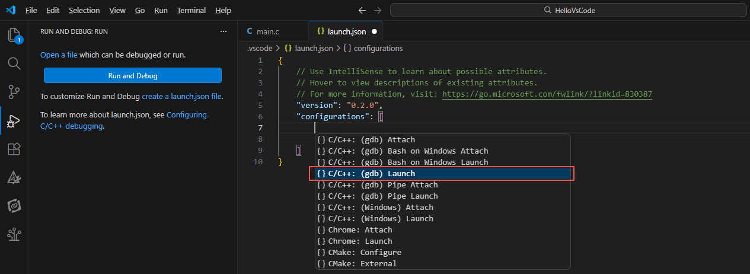This screenshot has width=750, height=274.
Task: Go forward with the right arrow
Action: pyautogui.click(x=379, y=11)
